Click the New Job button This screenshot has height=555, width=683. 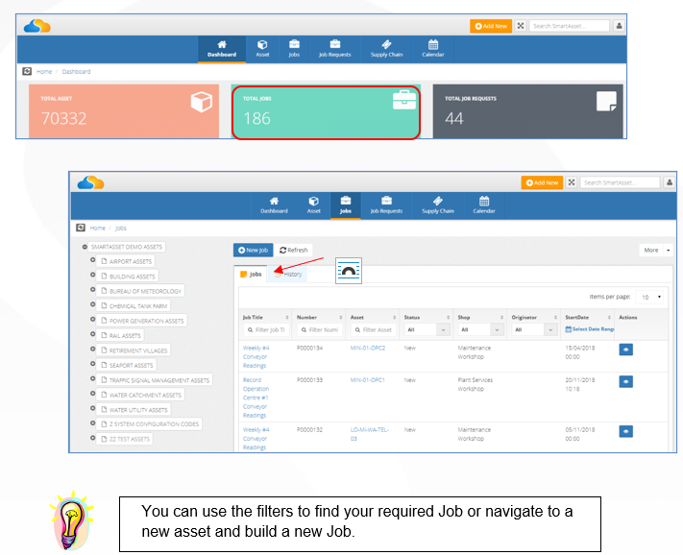click(x=253, y=250)
